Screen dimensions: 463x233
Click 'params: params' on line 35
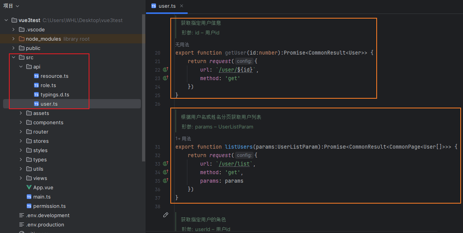[x=222, y=181]
